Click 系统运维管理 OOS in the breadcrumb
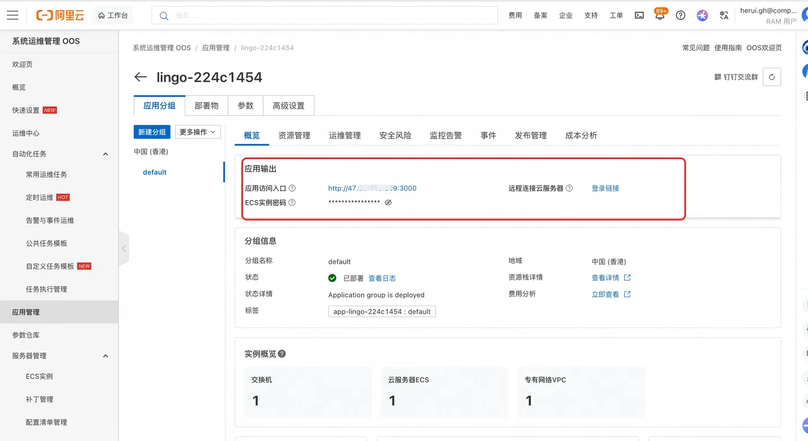808x441 pixels. 162,48
